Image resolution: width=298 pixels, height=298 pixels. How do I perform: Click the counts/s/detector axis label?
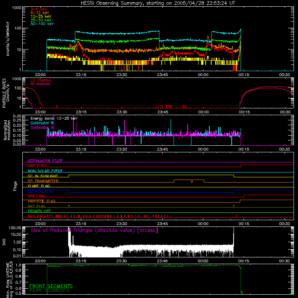(x=8, y=39)
